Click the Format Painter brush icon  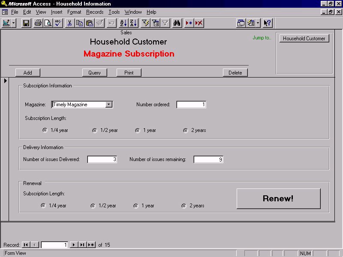point(99,23)
